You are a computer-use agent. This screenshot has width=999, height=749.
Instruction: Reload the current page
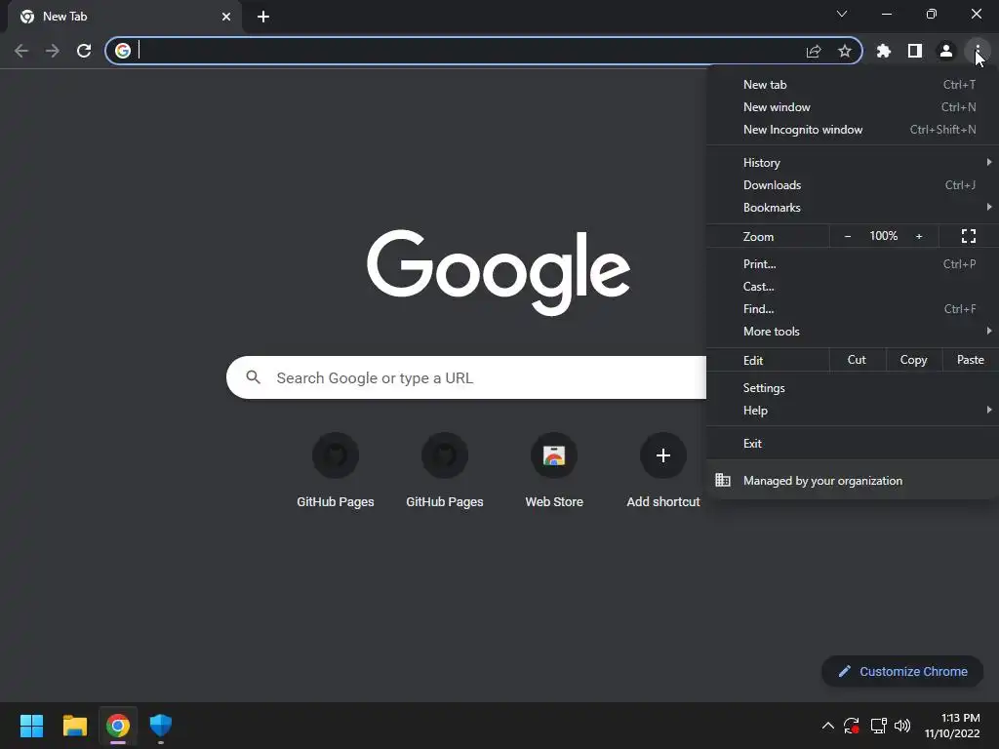(84, 51)
